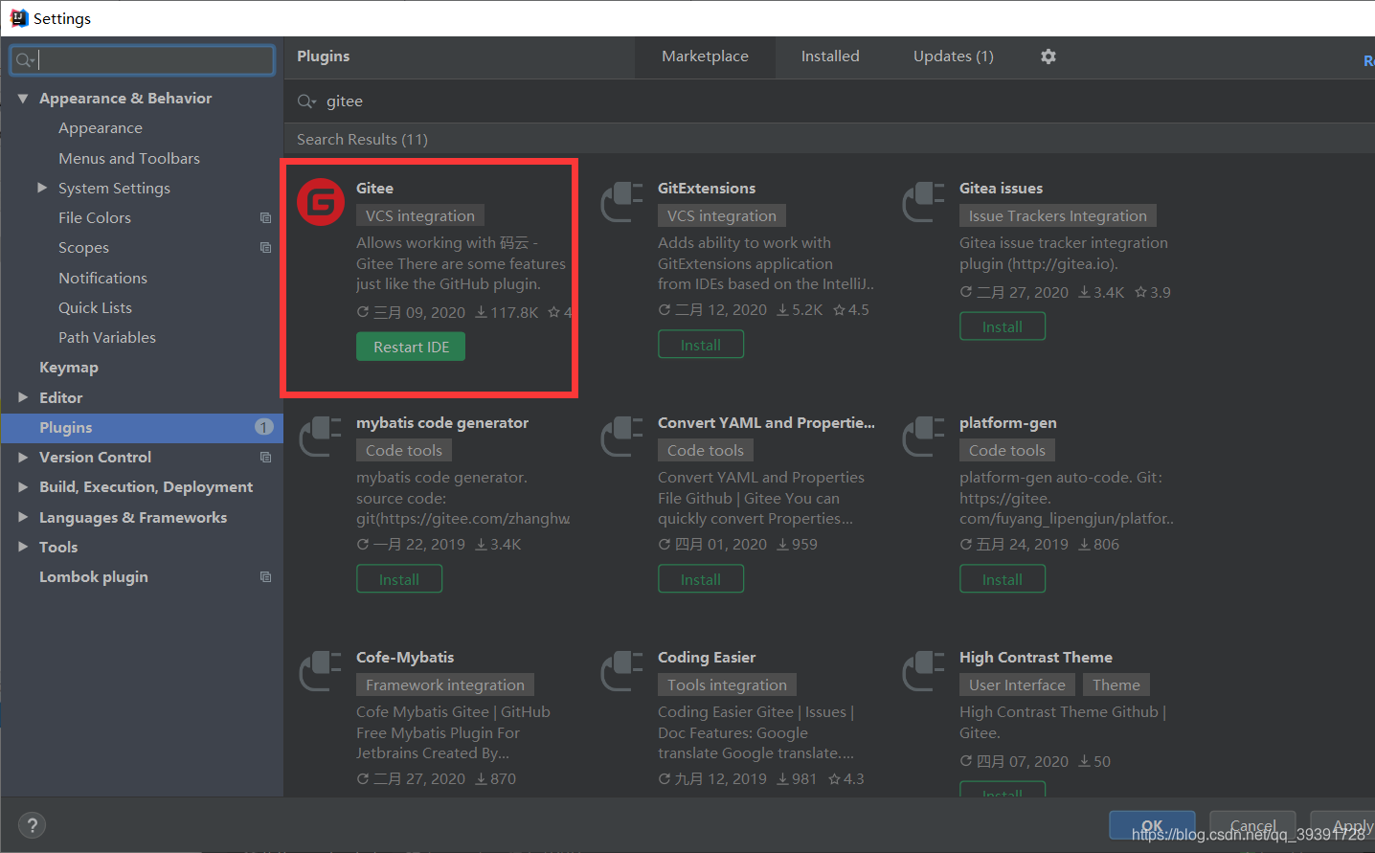Select Plugins in settings tree
1375x853 pixels.
pos(142,428)
